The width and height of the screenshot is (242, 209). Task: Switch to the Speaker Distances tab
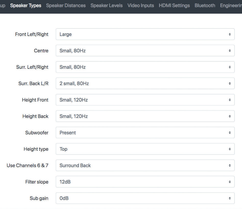click(x=66, y=6)
